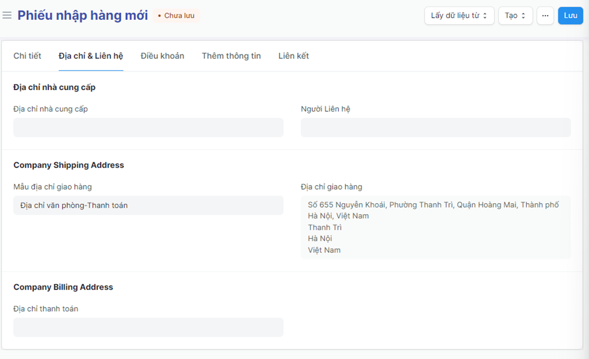Select the "Mẫu địa chỉ giao hàng" field
589x359 pixels.
148,205
